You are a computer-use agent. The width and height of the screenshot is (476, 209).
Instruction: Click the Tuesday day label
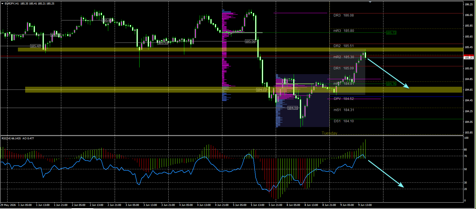coord(329,133)
